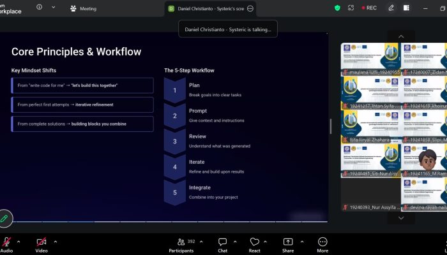Click 'The 5-Step Workflow' heading
The height and width of the screenshot is (255, 447).
pyautogui.click(x=189, y=70)
